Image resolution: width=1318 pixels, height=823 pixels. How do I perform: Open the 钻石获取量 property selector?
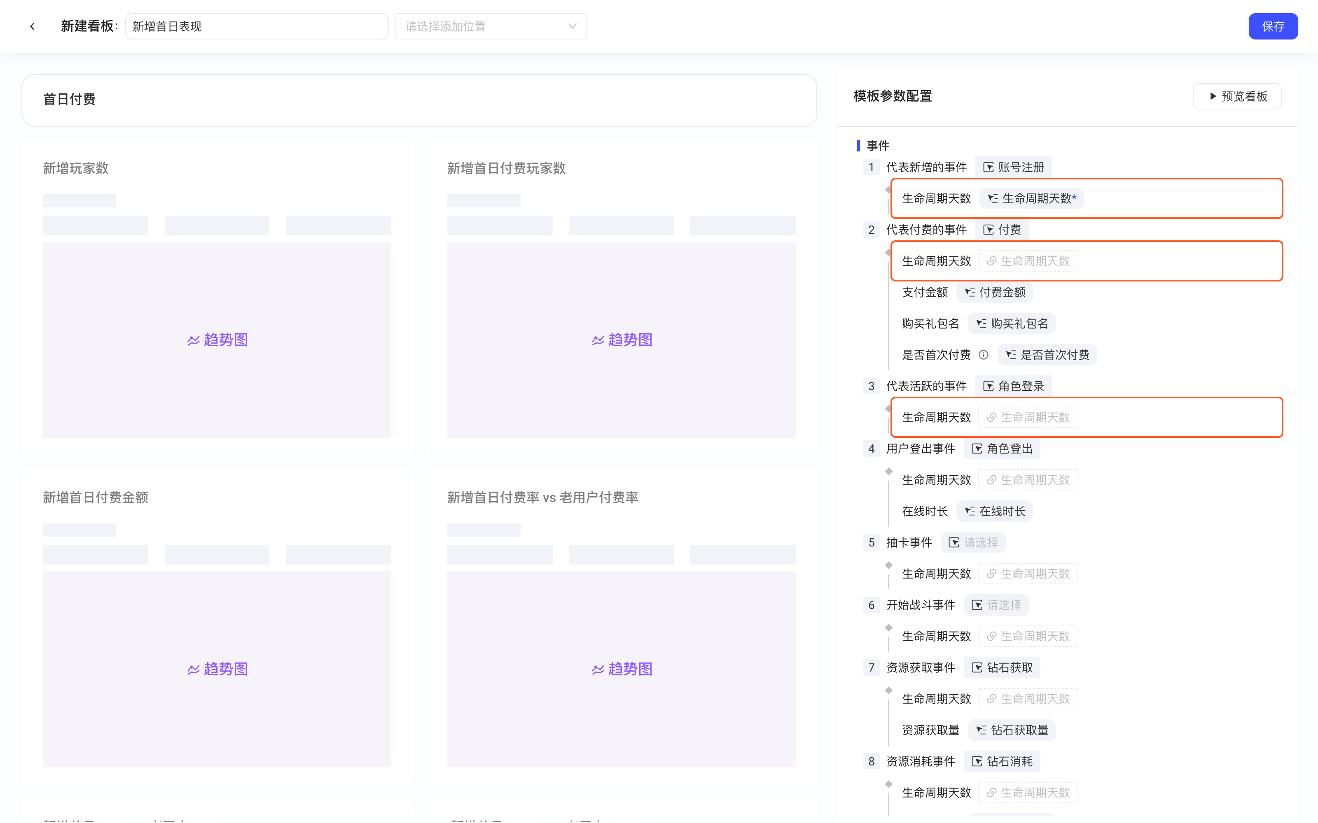pos(1012,730)
